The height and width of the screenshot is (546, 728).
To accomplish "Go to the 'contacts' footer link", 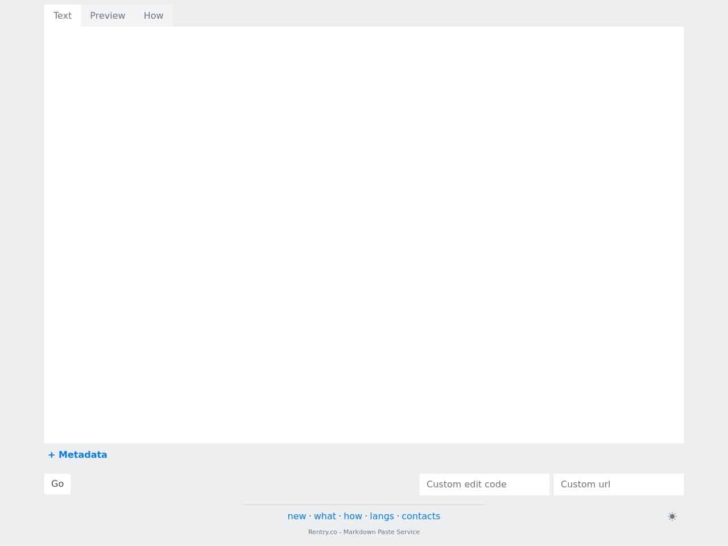I will coord(421,516).
